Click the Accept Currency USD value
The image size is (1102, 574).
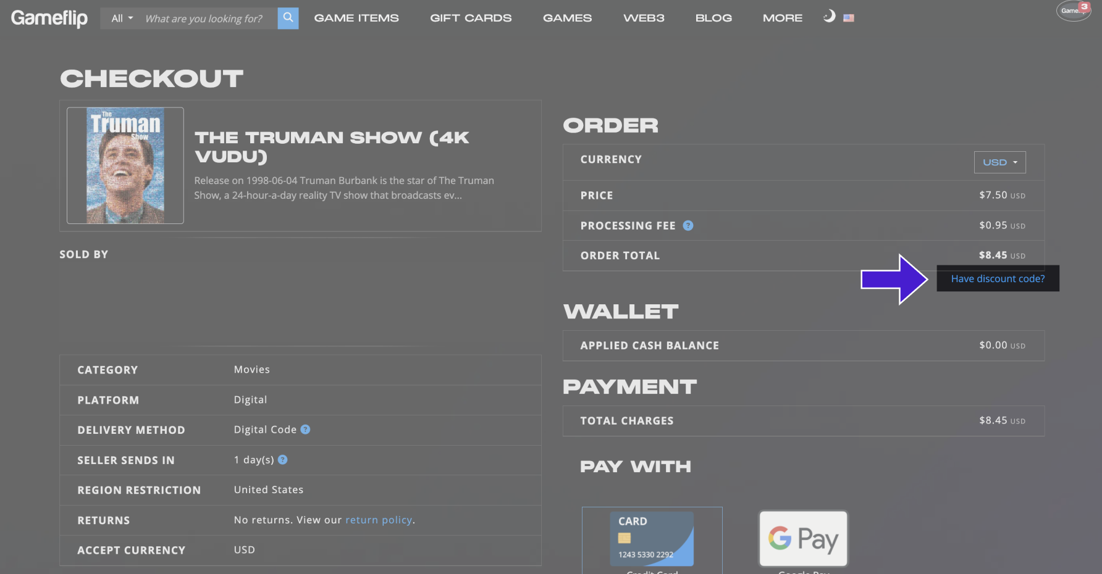[245, 549]
